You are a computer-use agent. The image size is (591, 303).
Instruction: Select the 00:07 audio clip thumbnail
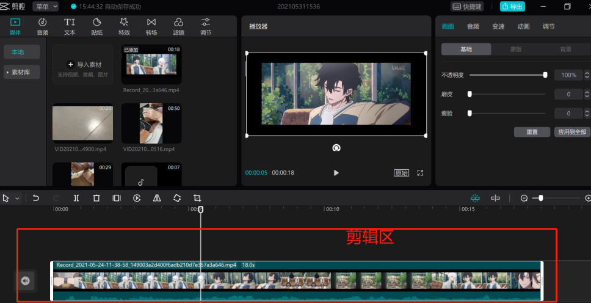pyautogui.click(x=151, y=174)
